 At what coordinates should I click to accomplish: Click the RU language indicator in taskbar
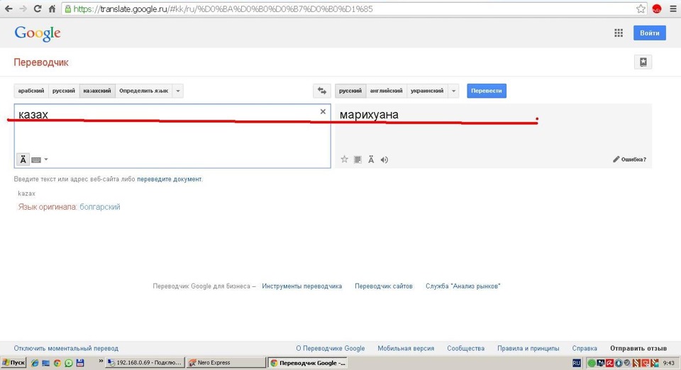pyautogui.click(x=577, y=363)
